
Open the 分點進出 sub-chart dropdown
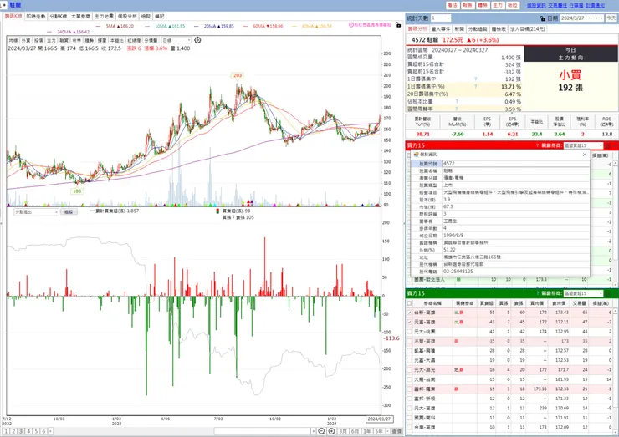pos(56,212)
